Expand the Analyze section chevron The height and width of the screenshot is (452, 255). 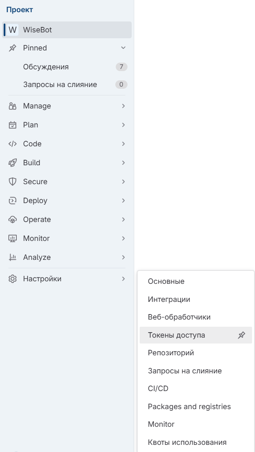[x=123, y=257]
